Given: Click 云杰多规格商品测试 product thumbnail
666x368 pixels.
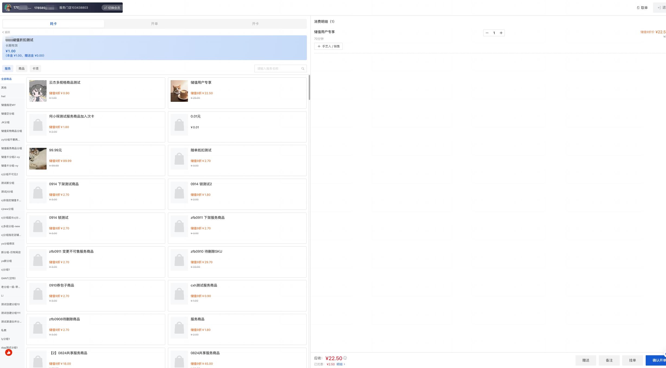Looking at the screenshot, I should click(x=38, y=91).
